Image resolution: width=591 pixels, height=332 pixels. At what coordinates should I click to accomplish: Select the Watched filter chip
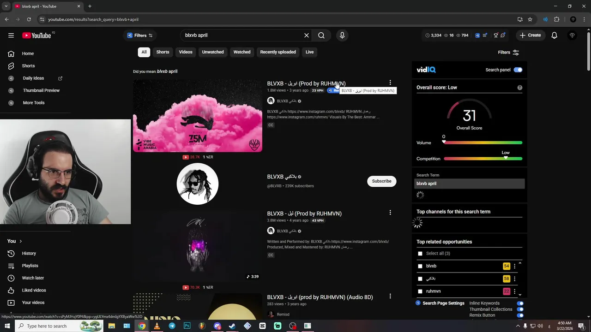pos(242,52)
